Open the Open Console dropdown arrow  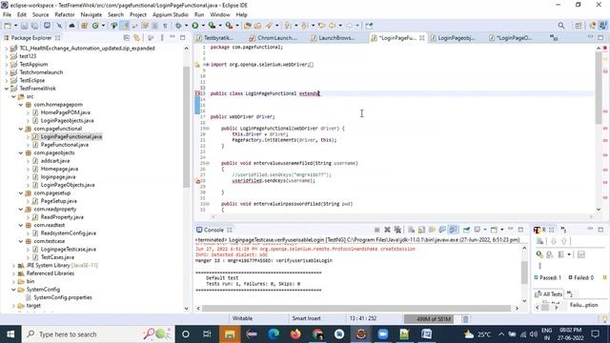coord(502,230)
